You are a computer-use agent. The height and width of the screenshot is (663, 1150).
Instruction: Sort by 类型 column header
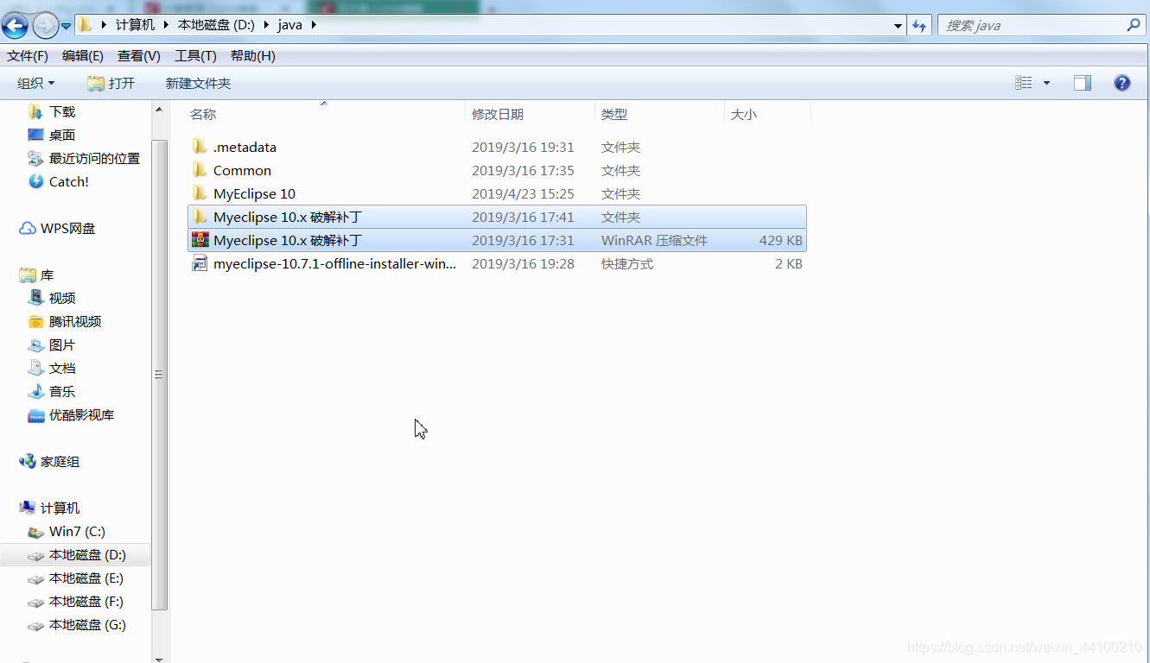(x=614, y=114)
